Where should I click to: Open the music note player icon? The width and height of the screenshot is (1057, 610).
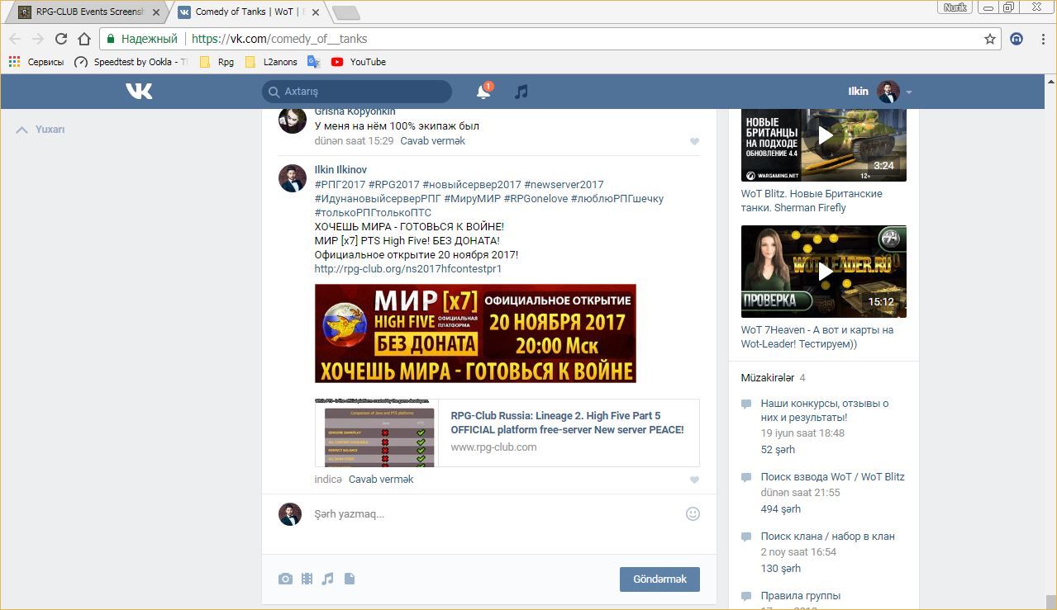521,92
